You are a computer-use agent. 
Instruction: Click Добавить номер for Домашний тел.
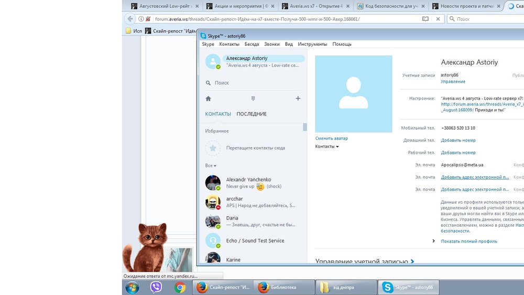[x=458, y=140]
